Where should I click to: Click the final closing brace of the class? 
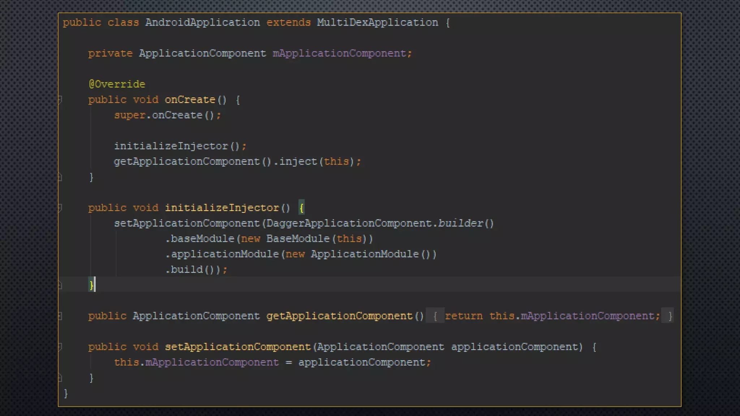pos(66,393)
